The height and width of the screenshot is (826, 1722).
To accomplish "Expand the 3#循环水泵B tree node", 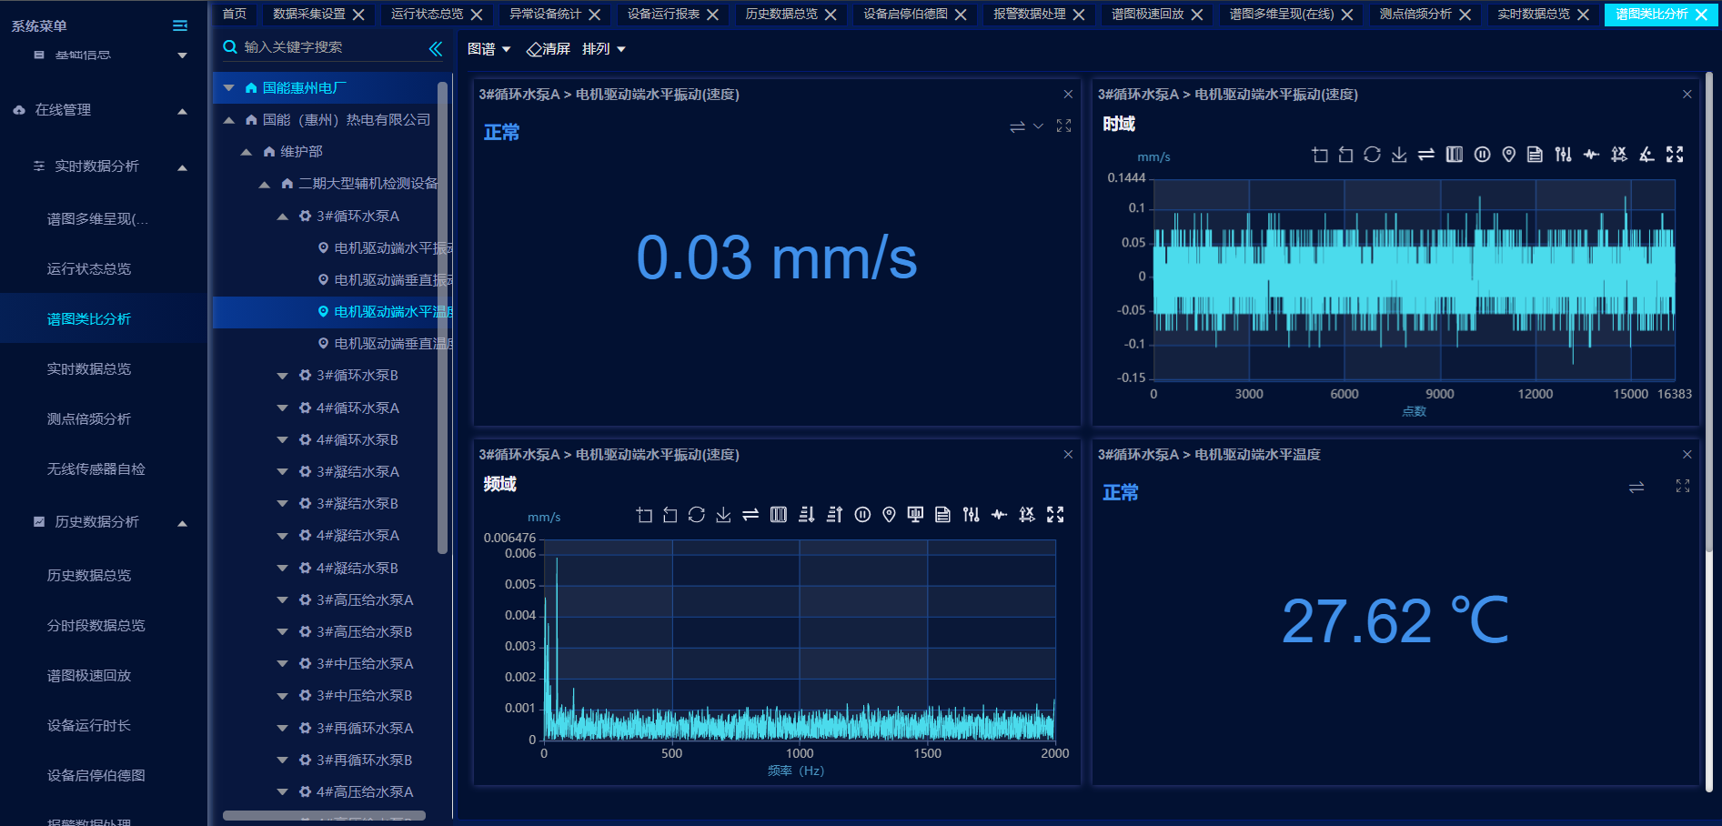I will point(282,376).
